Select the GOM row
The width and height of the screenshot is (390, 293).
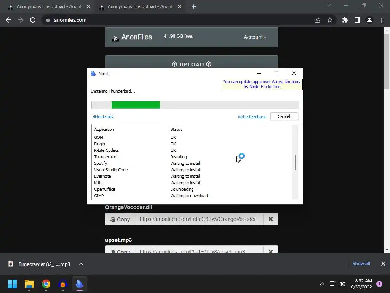[192, 137]
